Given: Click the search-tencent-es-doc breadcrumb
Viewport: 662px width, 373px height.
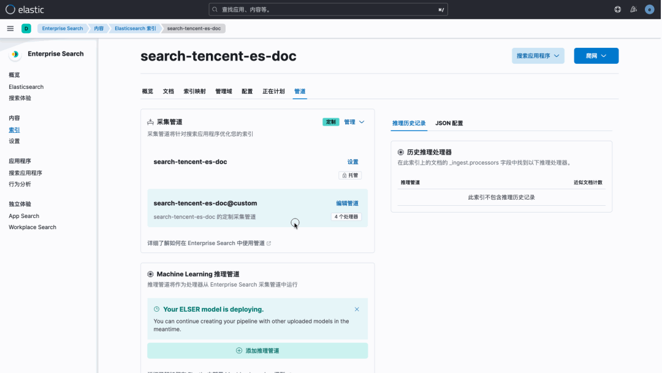Looking at the screenshot, I should (194, 28).
